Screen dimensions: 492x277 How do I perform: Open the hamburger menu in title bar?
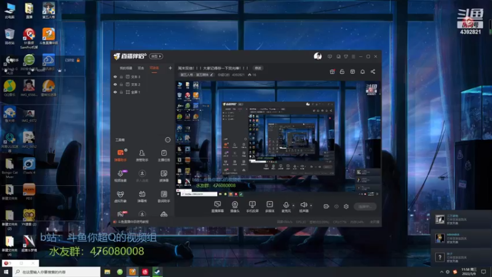click(x=353, y=57)
